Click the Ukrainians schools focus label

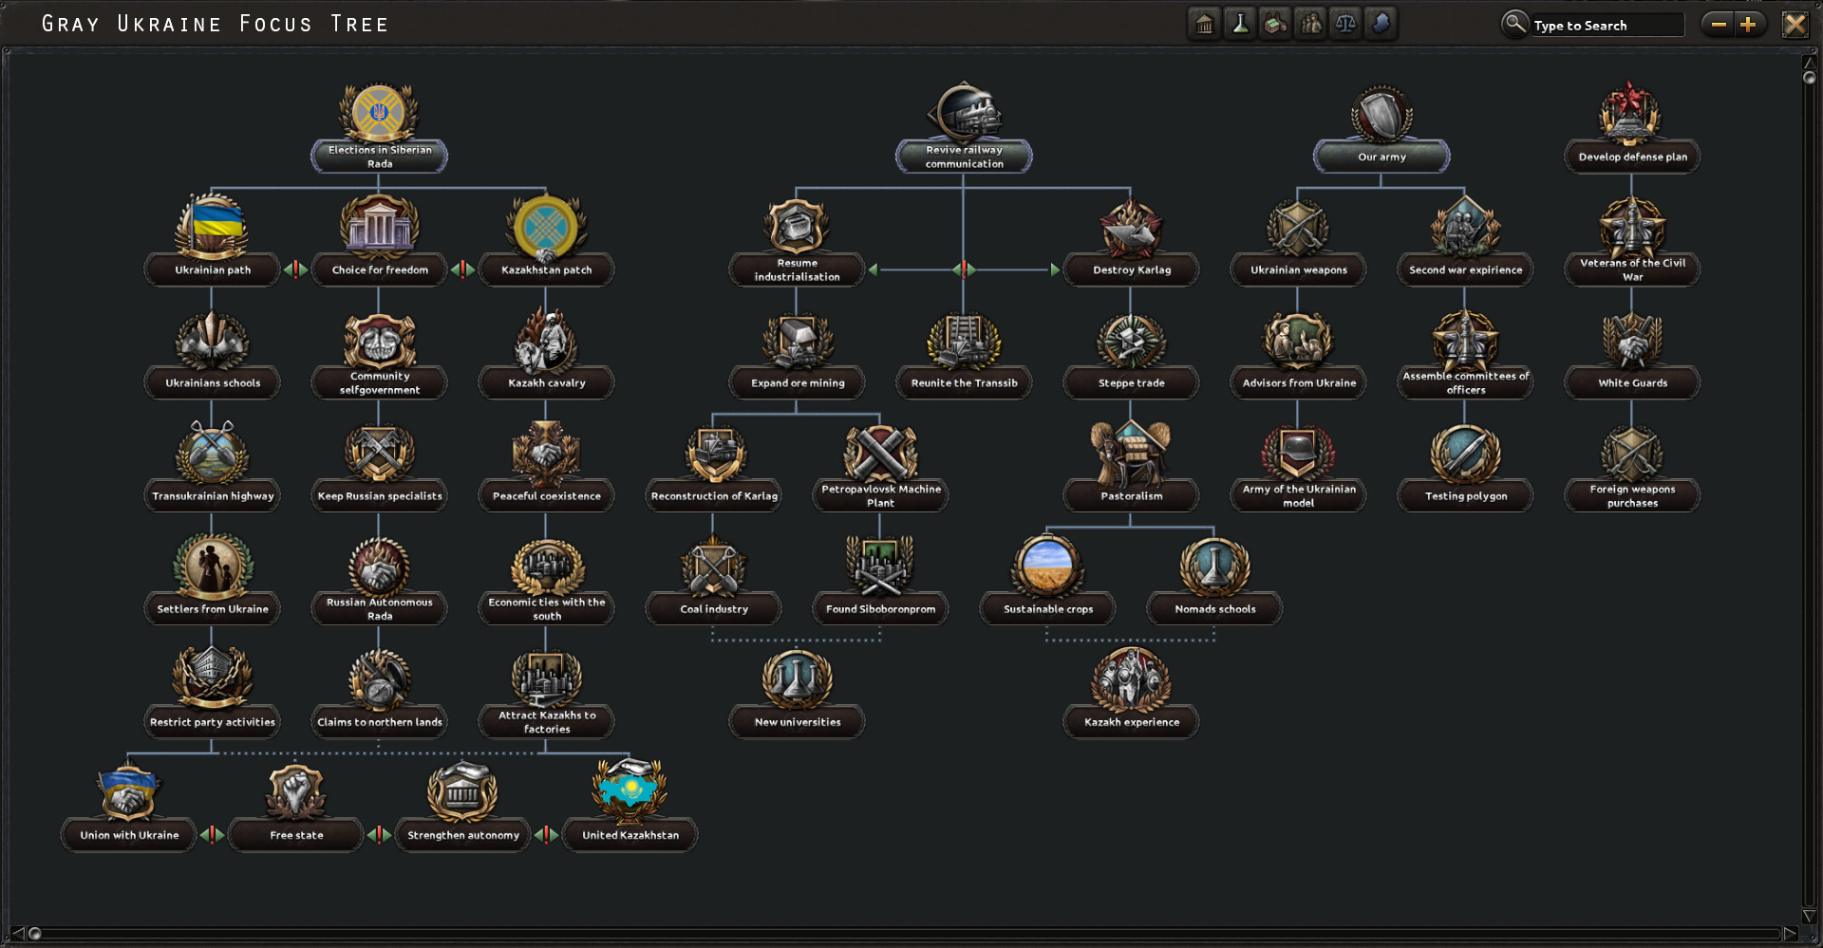pos(213,382)
